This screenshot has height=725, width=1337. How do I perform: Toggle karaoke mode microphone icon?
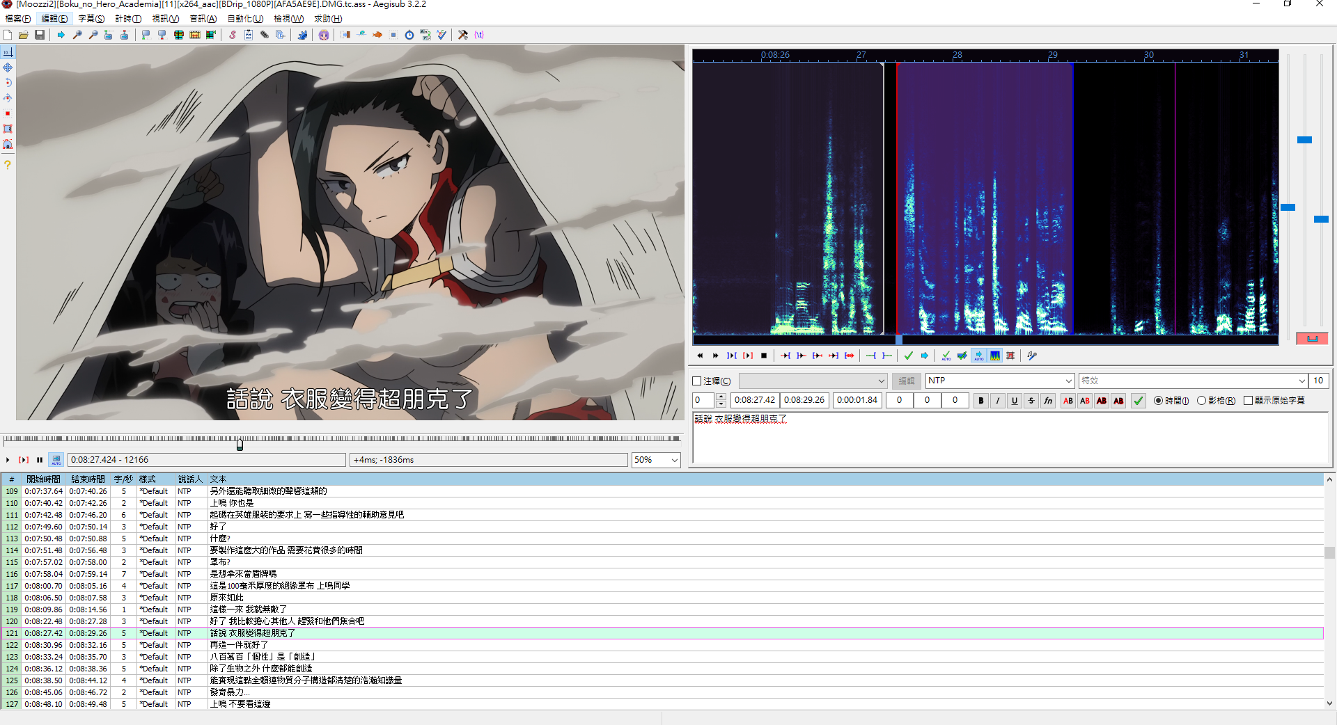coord(1032,356)
